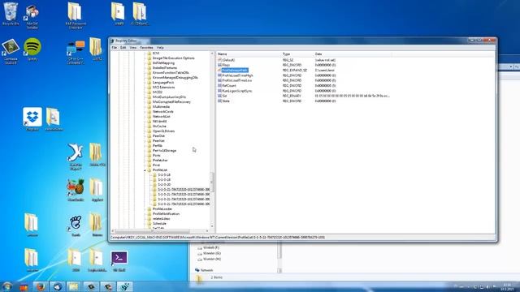520x292 pixels.
Task: Switch to Registry Editor taskbar button
Action: (124, 286)
